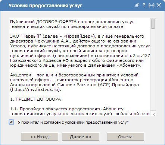Click the heading 1. ПРЕДМЕТ ДОГОВОРА
Viewport: 165px width, 145px height.
35,99
